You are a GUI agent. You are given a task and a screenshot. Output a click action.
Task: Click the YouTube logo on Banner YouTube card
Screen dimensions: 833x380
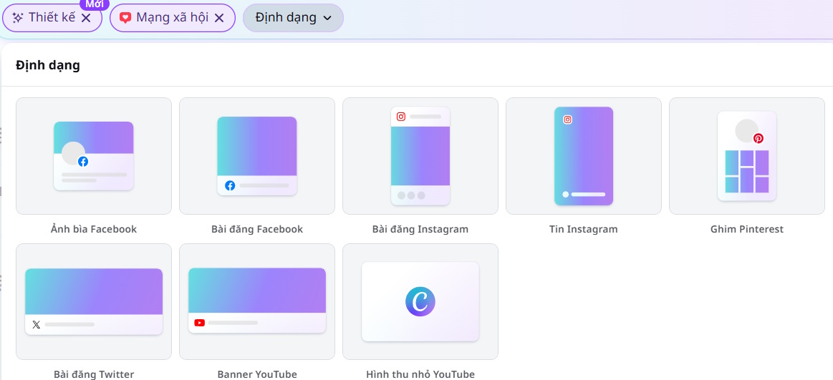[200, 323]
